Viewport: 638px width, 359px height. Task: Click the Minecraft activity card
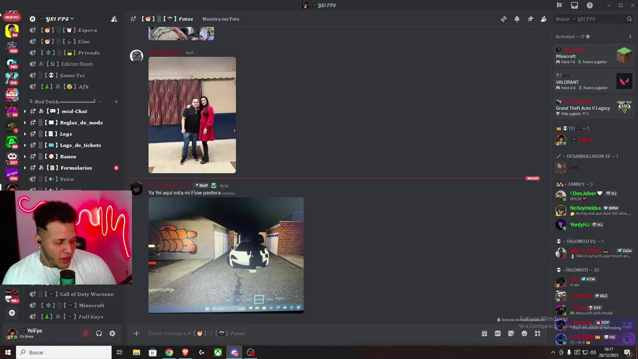tap(594, 56)
